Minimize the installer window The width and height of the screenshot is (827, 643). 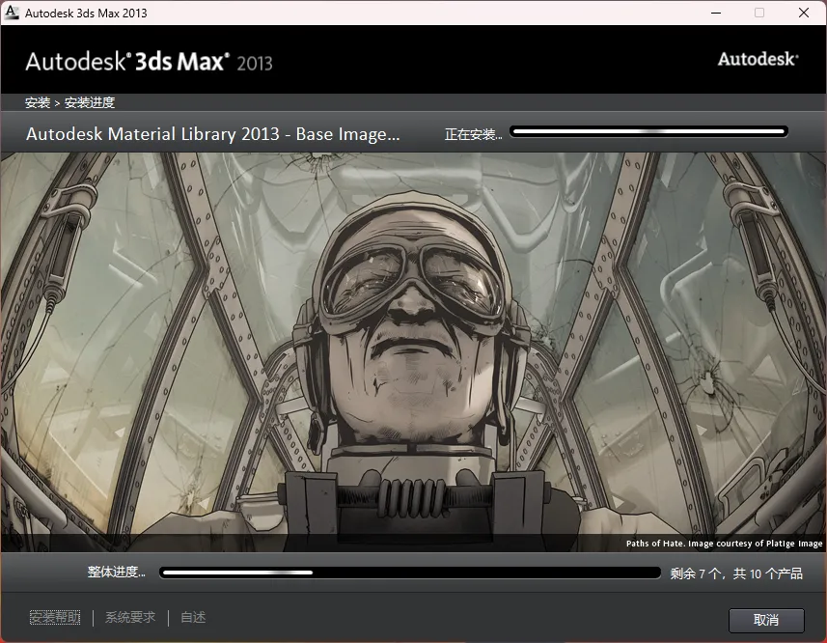[x=716, y=13]
